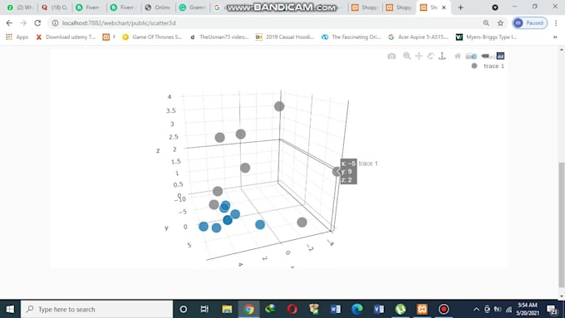Click the taskbar search box

(97, 309)
